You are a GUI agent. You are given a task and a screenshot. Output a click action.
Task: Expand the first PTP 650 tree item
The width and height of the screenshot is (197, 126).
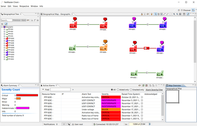tap(5, 29)
